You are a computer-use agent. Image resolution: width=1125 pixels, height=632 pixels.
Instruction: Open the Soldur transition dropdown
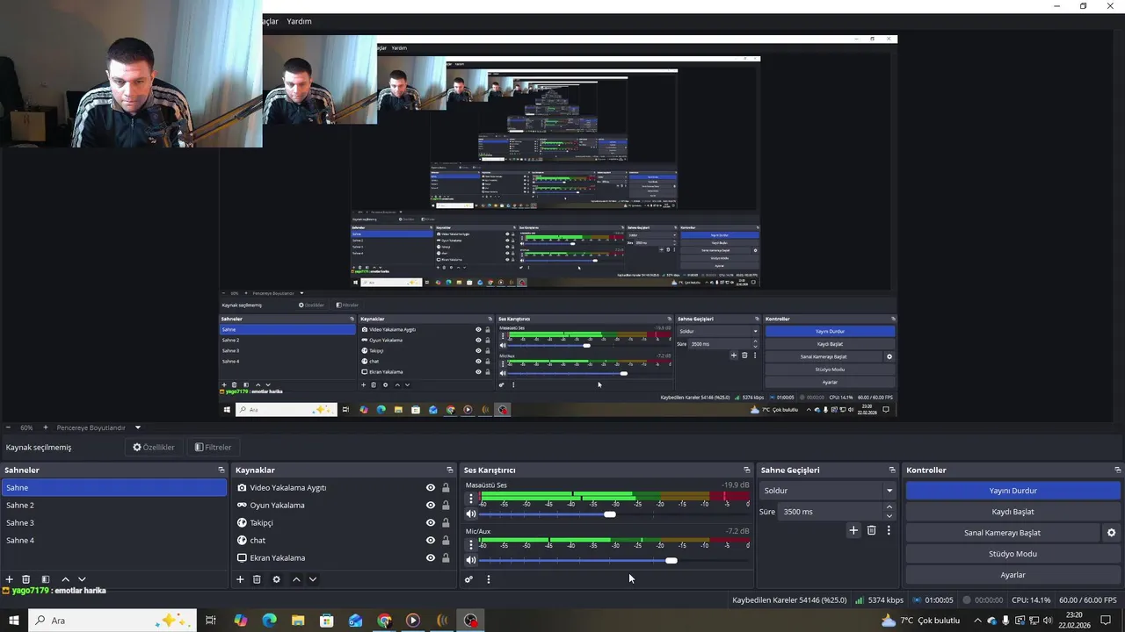pos(828,491)
